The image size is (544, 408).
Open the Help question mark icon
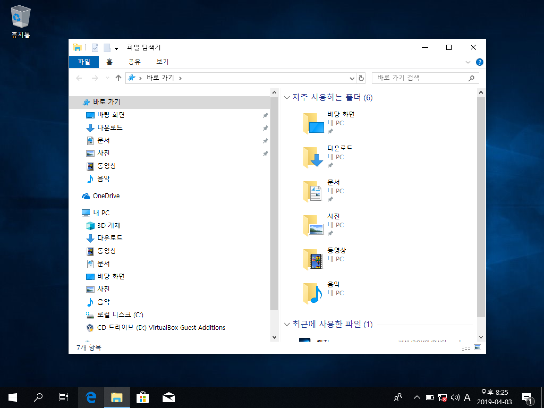point(479,62)
